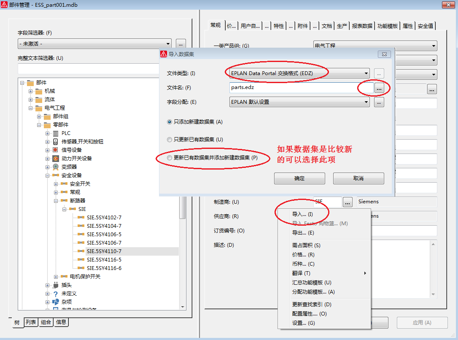Click the miscellaneous icon next to 杂项
This screenshot has width=458, height=340.
pos(56,302)
